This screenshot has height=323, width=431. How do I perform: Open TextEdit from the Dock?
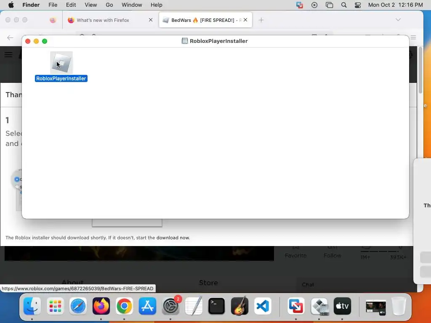[194, 306]
